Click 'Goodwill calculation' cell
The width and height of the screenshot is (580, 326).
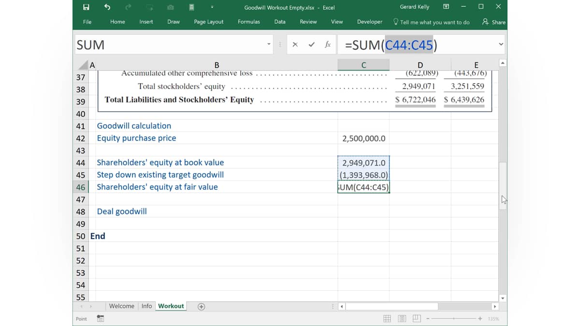pyautogui.click(x=217, y=126)
